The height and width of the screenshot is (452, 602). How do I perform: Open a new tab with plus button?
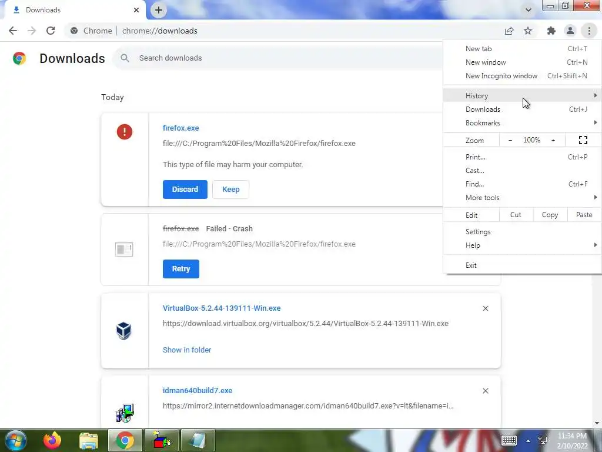159,10
